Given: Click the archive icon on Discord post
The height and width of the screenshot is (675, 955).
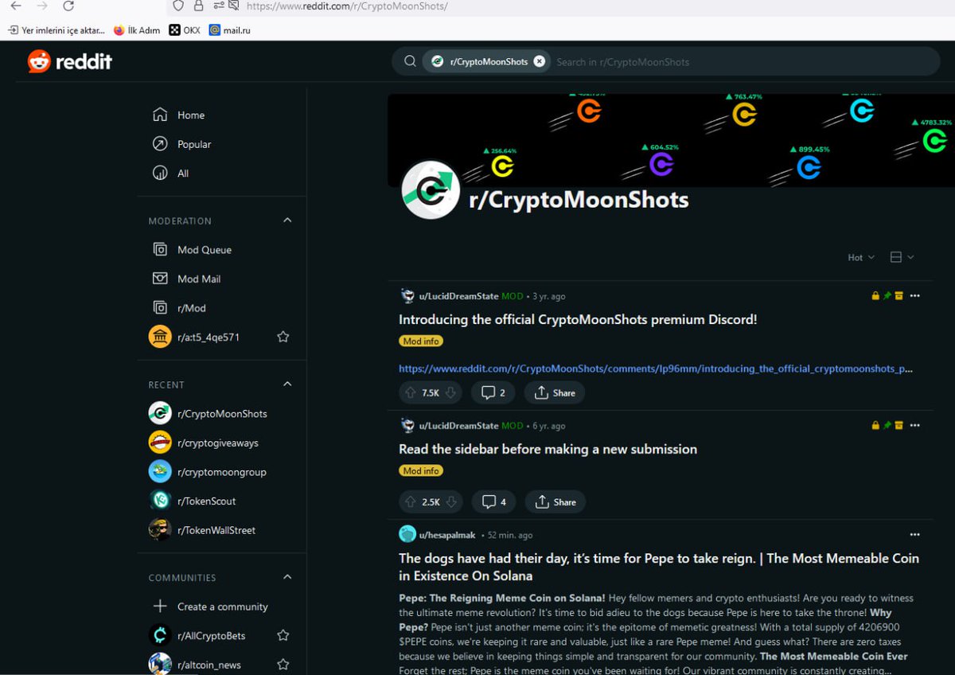Looking at the screenshot, I should 898,296.
